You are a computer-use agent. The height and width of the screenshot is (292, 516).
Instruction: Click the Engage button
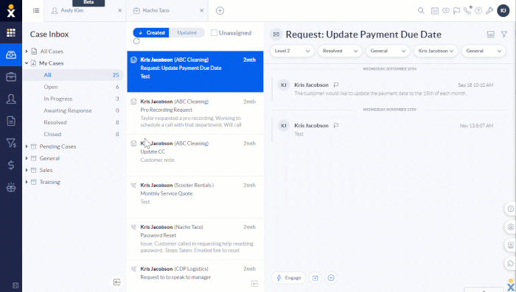289,278
